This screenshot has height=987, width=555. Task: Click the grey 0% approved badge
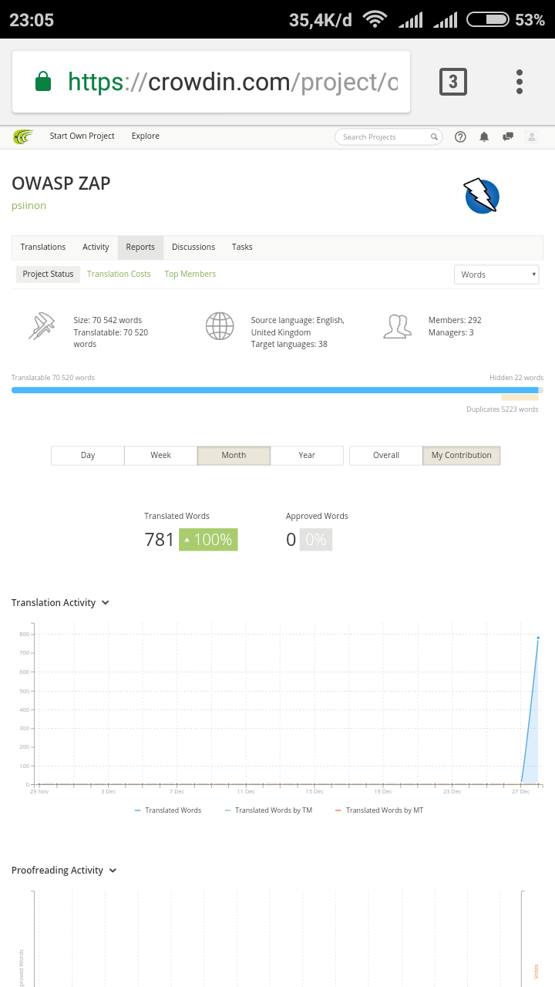[x=316, y=540]
